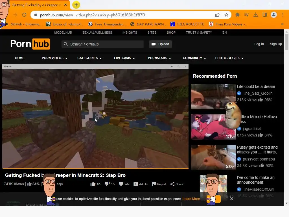
Task: Click the Add to plus icon
Action: point(136,184)
